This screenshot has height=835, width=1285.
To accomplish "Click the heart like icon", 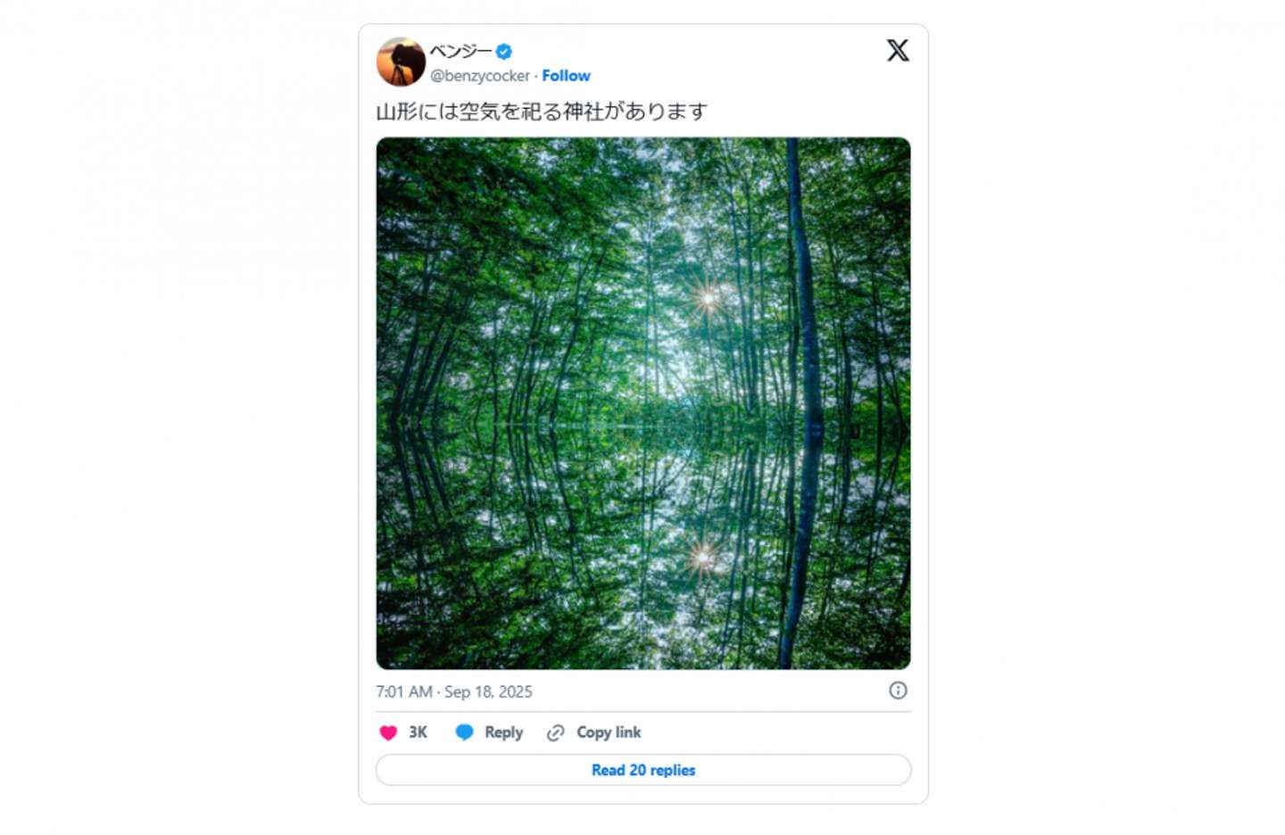I will 388,732.
